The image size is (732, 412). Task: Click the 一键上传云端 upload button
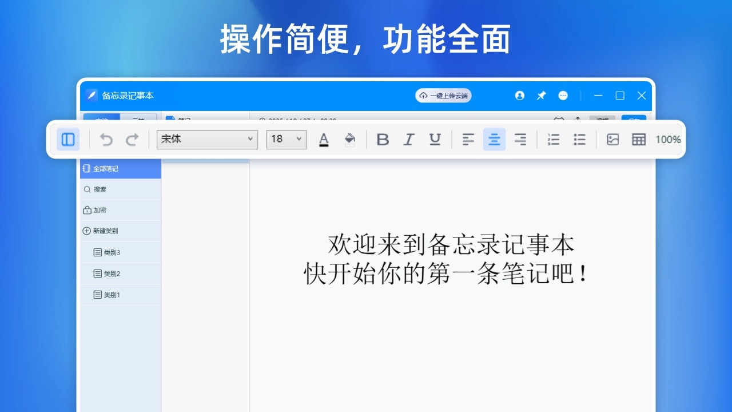(443, 96)
